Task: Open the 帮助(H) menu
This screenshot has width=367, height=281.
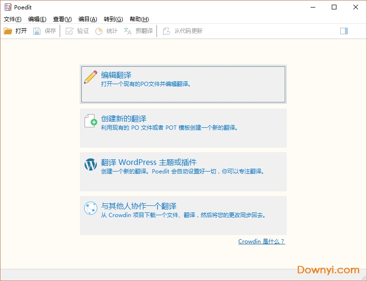Action: tap(139, 19)
